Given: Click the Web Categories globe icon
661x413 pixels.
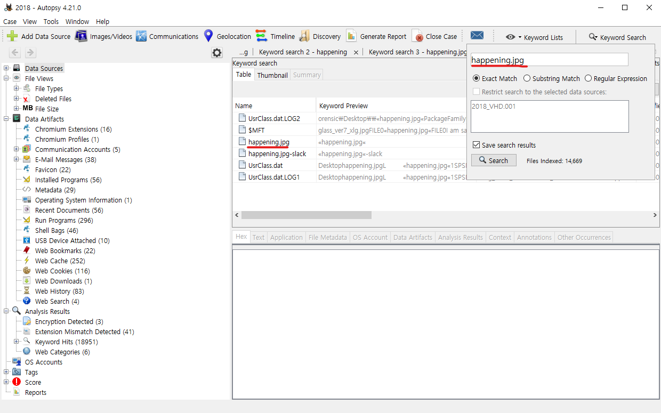Looking at the screenshot, I should [26, 352].
